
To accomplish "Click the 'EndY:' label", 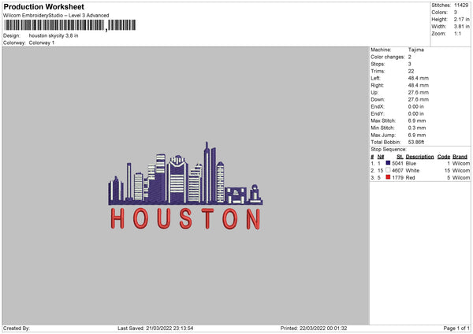I will (378, 113).
